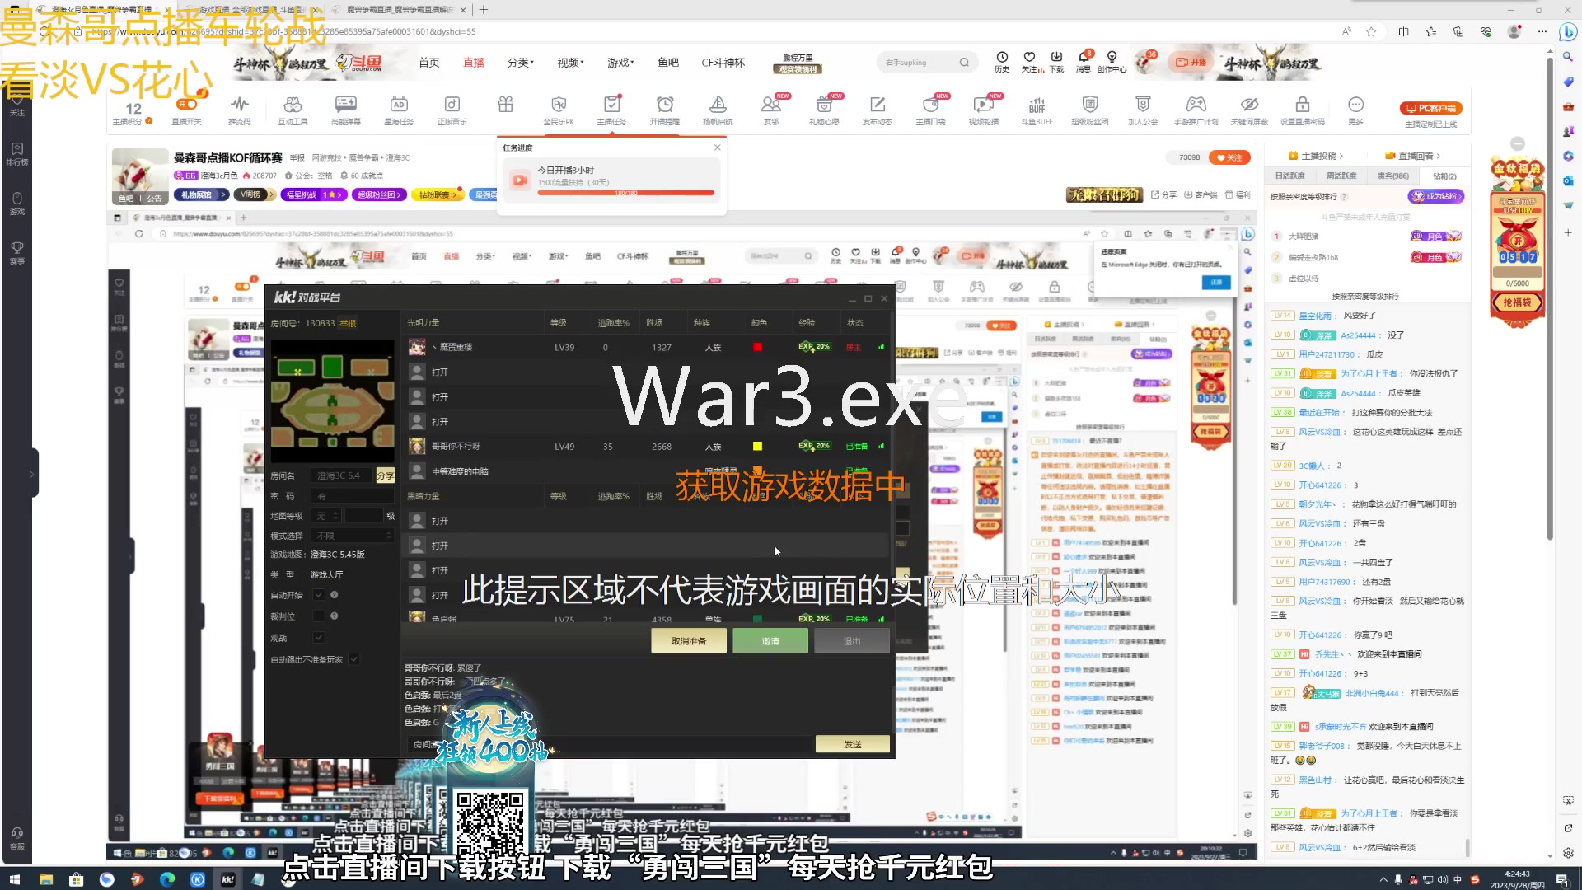The width and height of the screenshot is (1582, 890).
Task: Go to the 首页 home menu item
Action: click(429, 63)
